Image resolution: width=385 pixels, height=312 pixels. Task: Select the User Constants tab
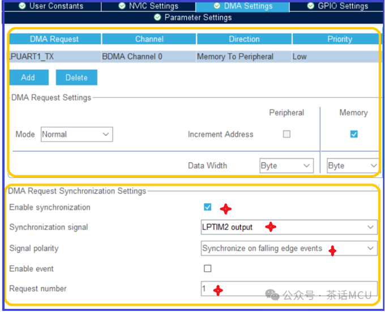[x=51, y=6]
